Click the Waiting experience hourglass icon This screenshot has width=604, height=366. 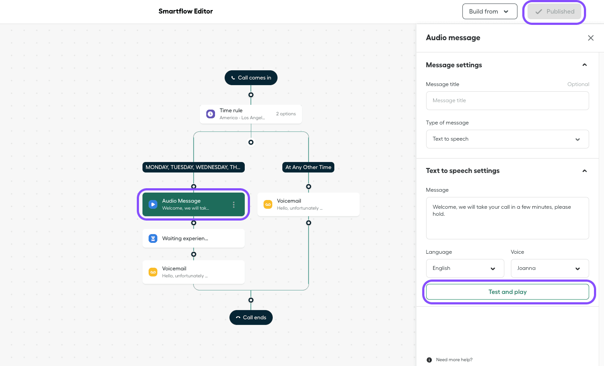[153, 238]
